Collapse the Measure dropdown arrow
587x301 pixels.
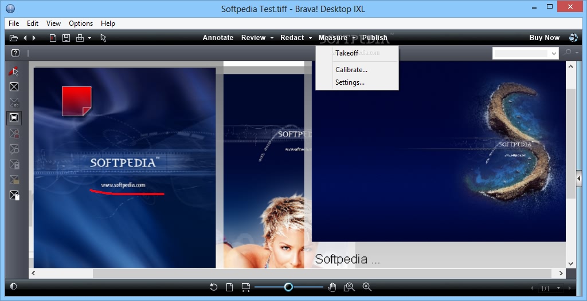[x=354, y=38]
